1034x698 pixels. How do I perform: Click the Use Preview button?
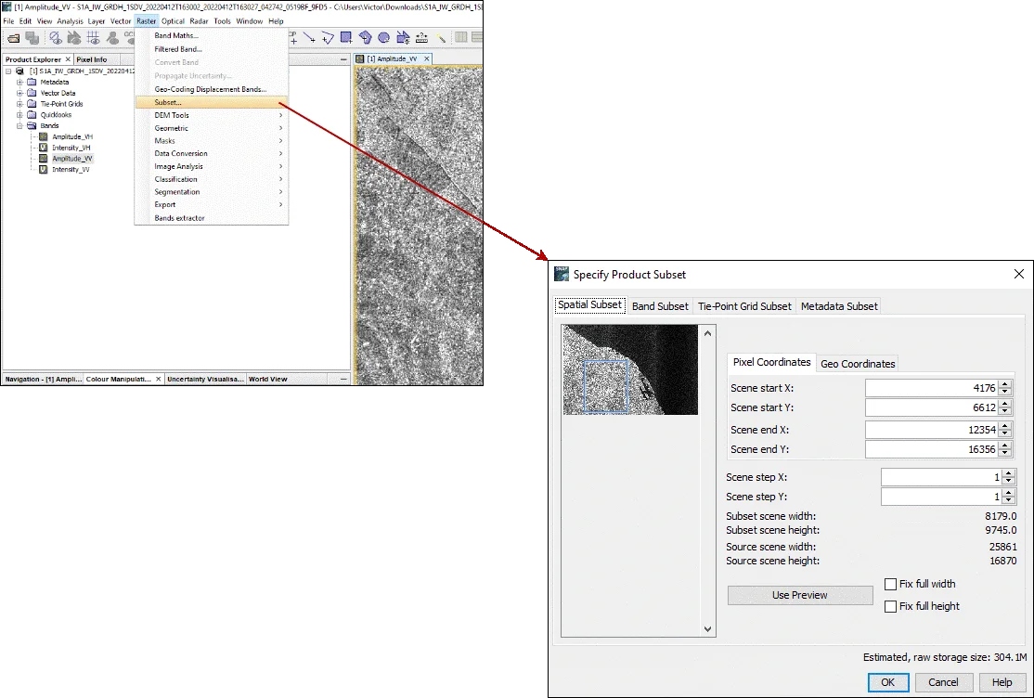click(799, 595)
